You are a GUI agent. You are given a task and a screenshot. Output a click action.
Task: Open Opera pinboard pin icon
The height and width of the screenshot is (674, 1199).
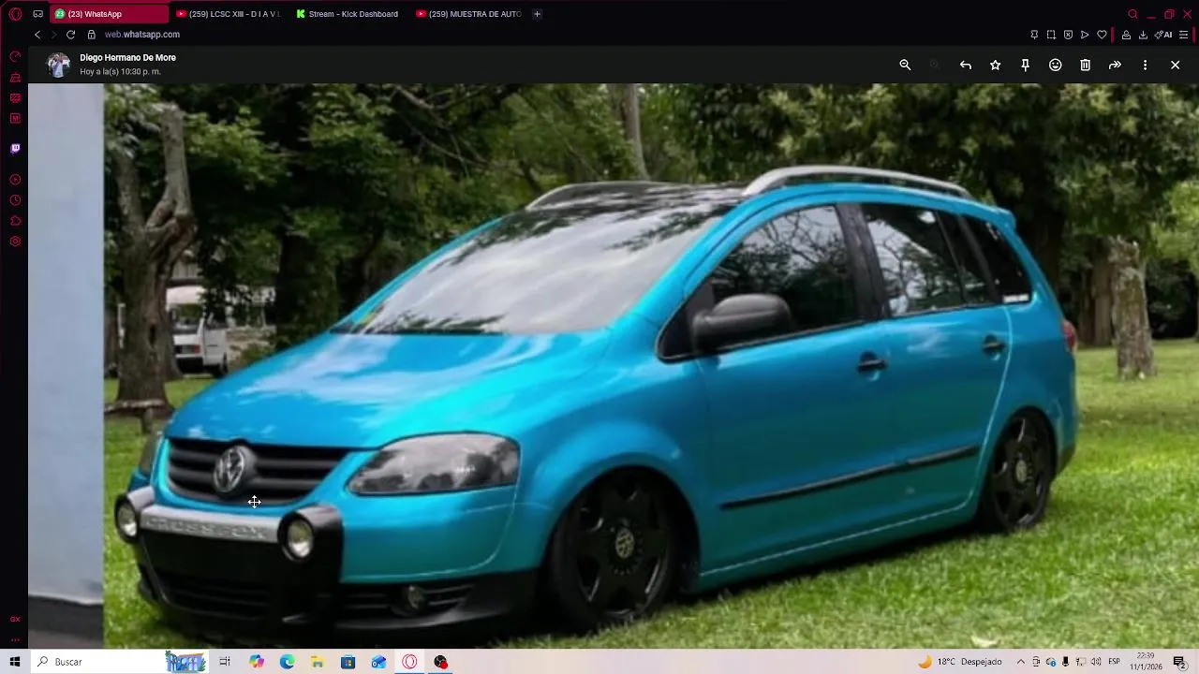1034,35
